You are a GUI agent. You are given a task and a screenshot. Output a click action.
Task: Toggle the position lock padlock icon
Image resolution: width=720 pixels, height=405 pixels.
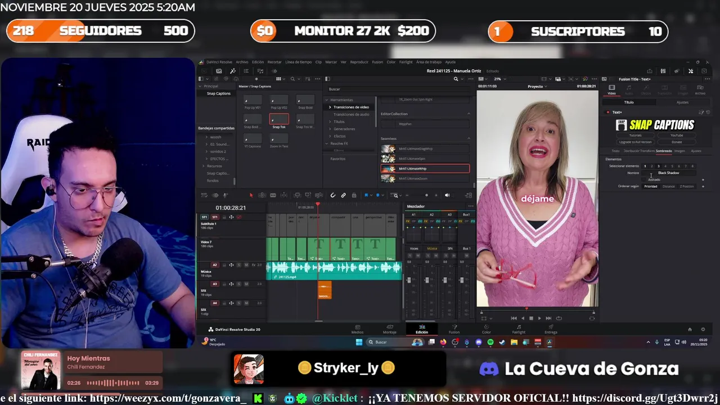354,195
